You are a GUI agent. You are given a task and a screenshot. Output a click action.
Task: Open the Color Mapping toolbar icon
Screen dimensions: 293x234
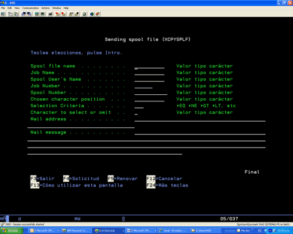pyautogui.click(x=42, y=14)
